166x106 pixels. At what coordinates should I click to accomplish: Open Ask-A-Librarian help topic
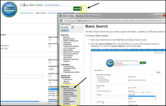pyautogui.click(x=69, y=48)
